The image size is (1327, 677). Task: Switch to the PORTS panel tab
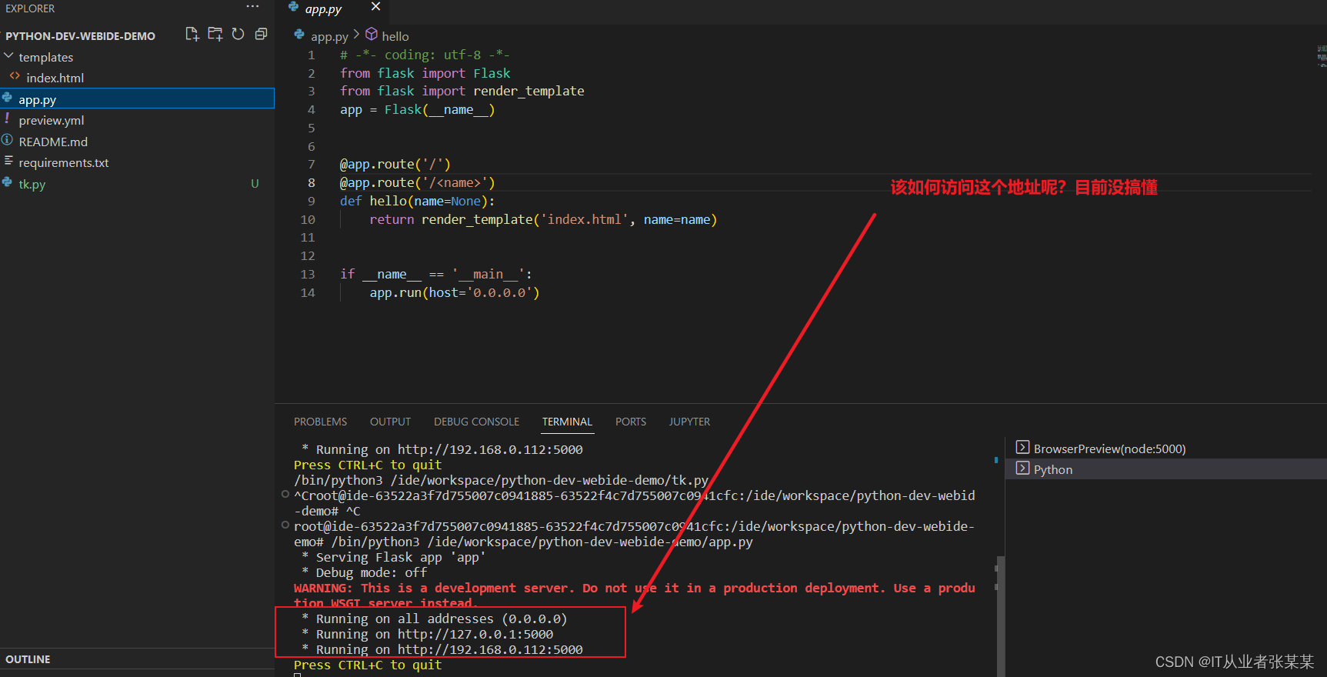[631, 422]
